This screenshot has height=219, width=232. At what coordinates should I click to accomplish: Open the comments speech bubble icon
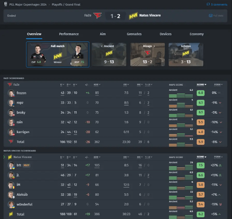(x=208, y=4)
